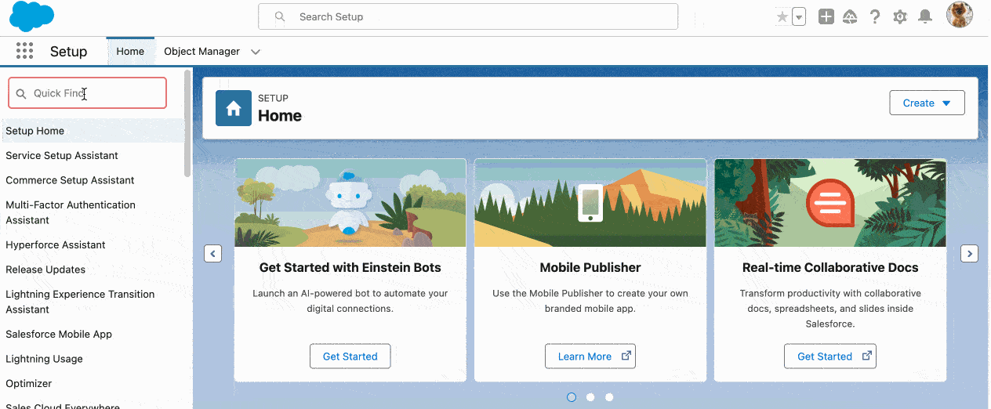This screenshot has height=409, width=991.
Task: Expand the navigation tabs chevron menu
Action: click(x=256, y=52)
